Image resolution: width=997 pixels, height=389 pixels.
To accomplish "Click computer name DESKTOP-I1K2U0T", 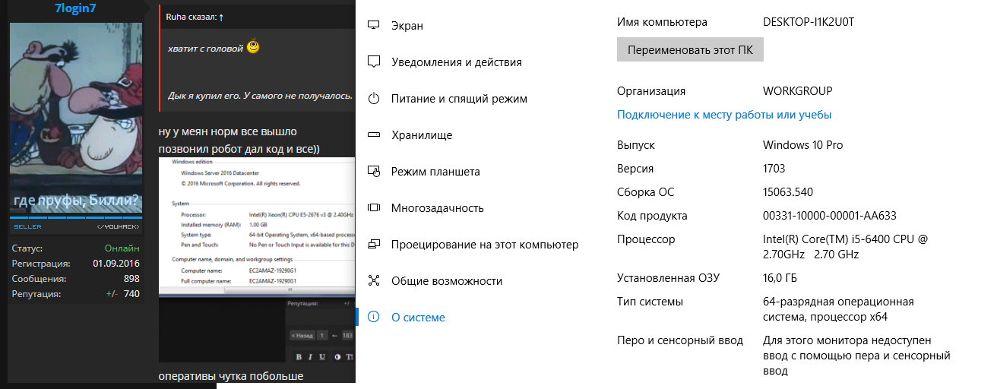I will coord(809,22).
